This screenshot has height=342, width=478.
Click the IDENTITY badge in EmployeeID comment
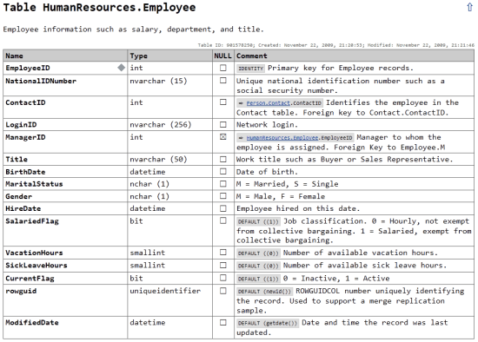click(x=250, y=69)
